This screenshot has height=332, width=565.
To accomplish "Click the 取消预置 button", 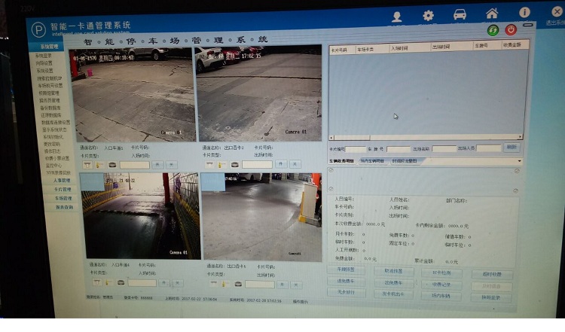I will (x=393, y=271).
